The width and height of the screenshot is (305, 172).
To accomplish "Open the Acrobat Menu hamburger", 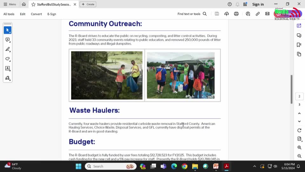I will coord(10,4).
